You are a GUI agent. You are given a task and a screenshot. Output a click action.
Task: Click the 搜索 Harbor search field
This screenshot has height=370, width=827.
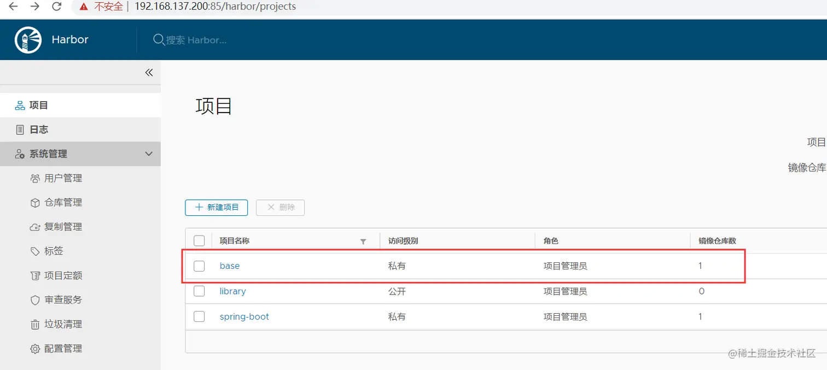pos(197,40)
